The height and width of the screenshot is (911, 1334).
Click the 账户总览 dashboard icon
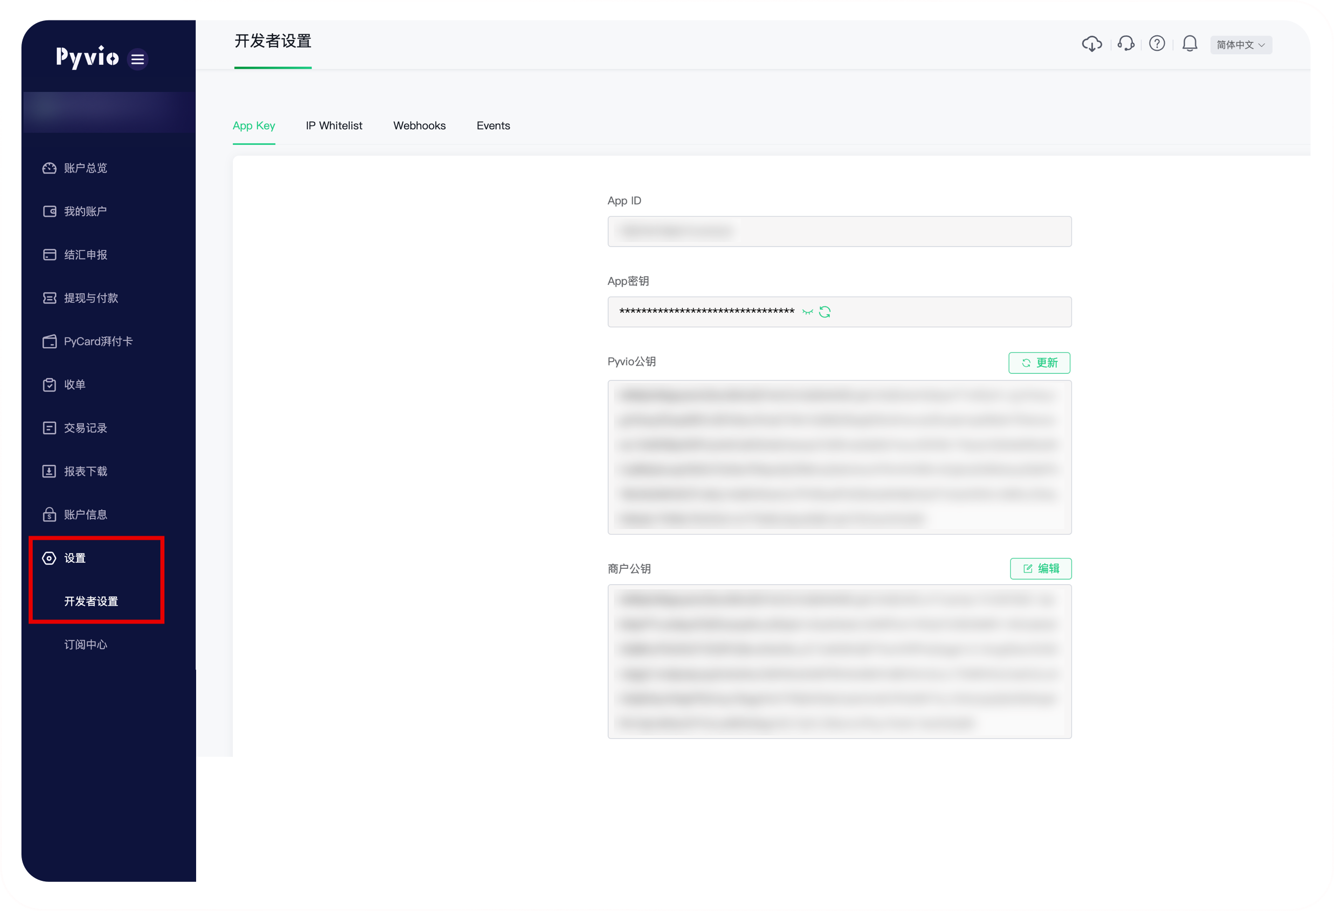(50, 168)
